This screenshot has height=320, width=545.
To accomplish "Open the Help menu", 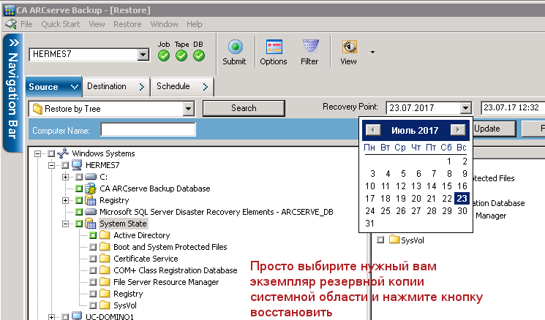I will point(195,24).
